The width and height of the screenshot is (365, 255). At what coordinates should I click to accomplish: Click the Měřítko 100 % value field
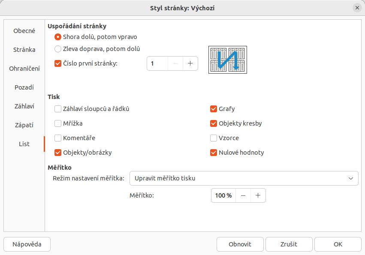pos(223,195)
